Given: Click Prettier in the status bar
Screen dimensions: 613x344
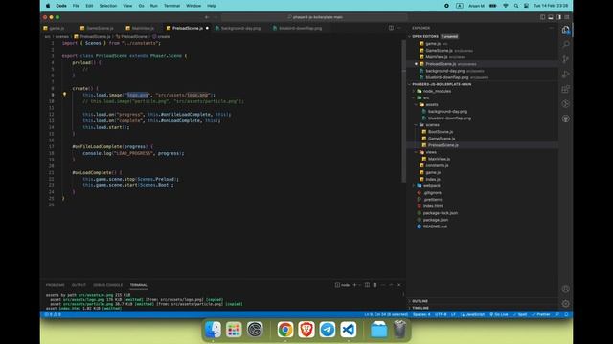Looking at the screenshot, I should click(x=540, y=314).
